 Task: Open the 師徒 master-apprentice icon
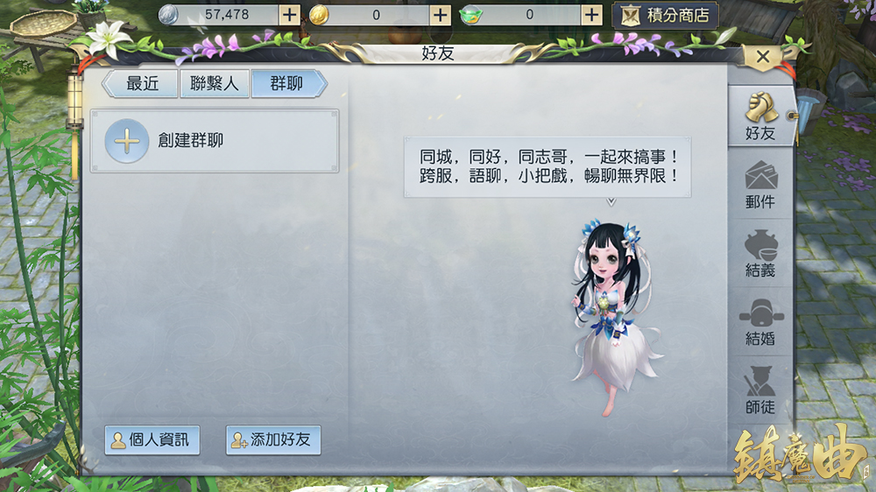760,390
